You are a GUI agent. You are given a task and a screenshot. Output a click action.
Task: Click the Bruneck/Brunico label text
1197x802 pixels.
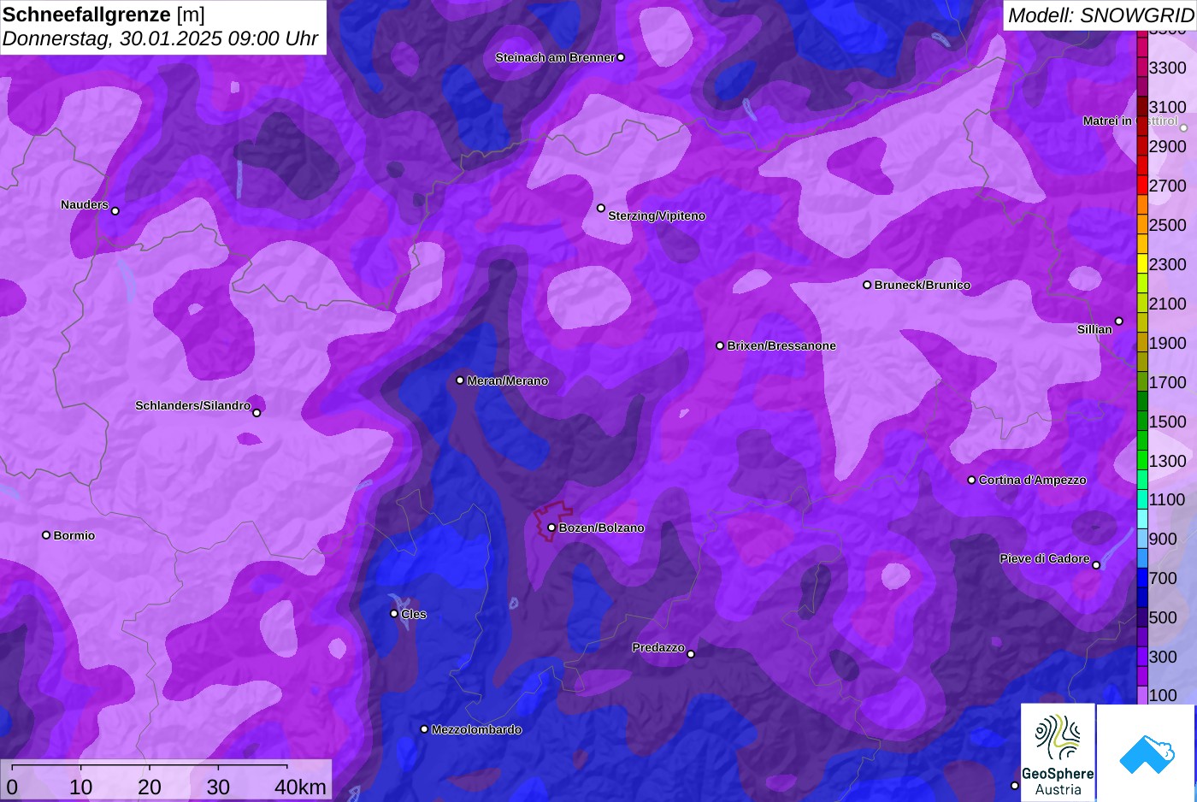pos(923,285)
